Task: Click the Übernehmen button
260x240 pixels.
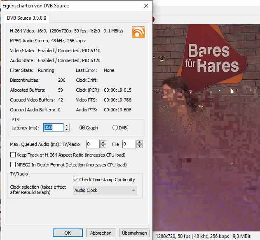Action: click(x=134, y=233)
